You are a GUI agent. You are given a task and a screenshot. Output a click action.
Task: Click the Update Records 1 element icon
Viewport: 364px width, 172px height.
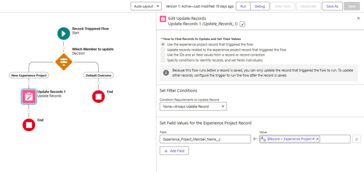click(x=29, y=96)
